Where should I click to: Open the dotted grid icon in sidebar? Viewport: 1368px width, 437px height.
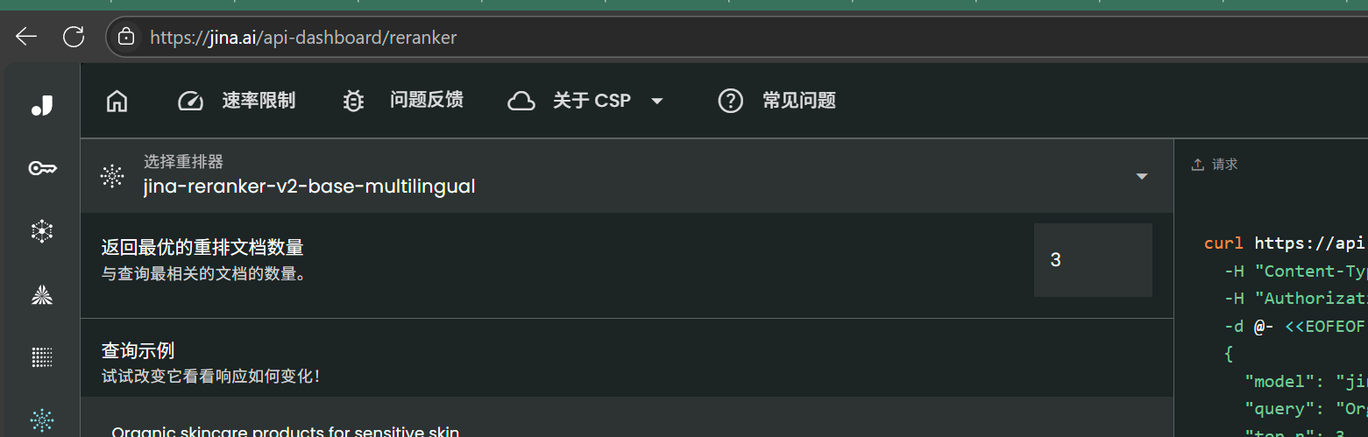click(x=42, y=357)
